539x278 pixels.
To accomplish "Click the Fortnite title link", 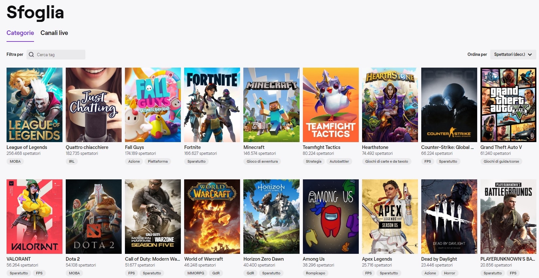I will pos(192,147).
